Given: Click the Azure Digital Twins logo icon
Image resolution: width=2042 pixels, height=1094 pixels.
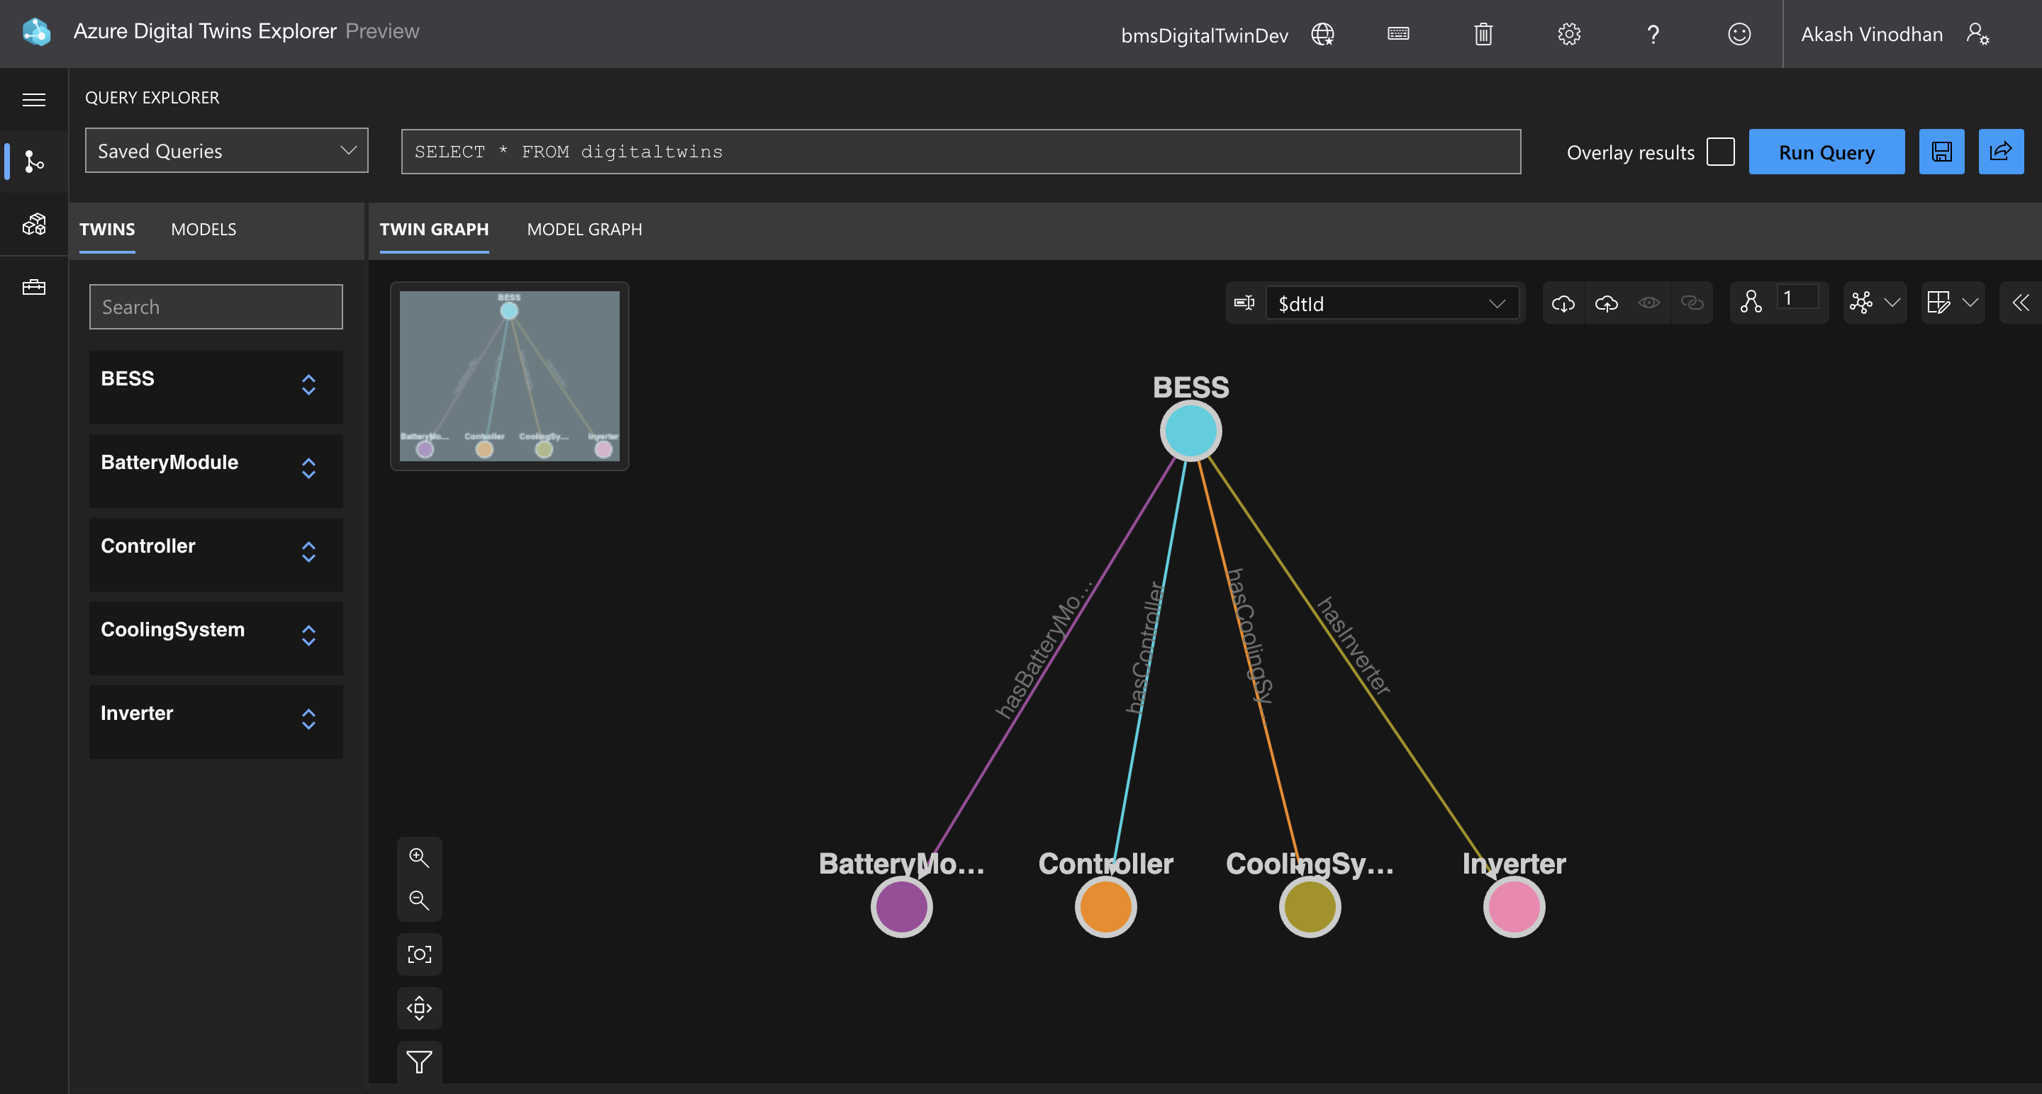Looking at the screenshot, I should point(36,32).
